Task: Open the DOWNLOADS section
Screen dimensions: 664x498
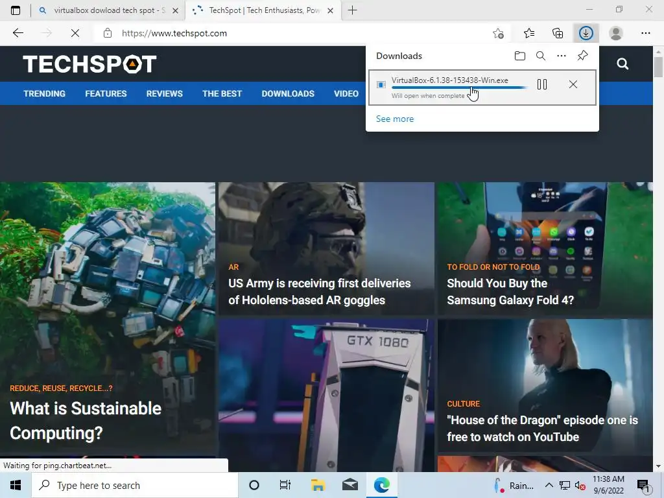Action: 288,93
